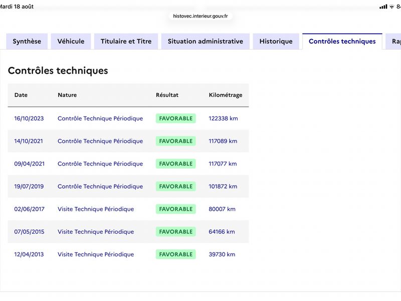Select the date 16/10/2023
The image size is (401, 301).
point(29,118)
